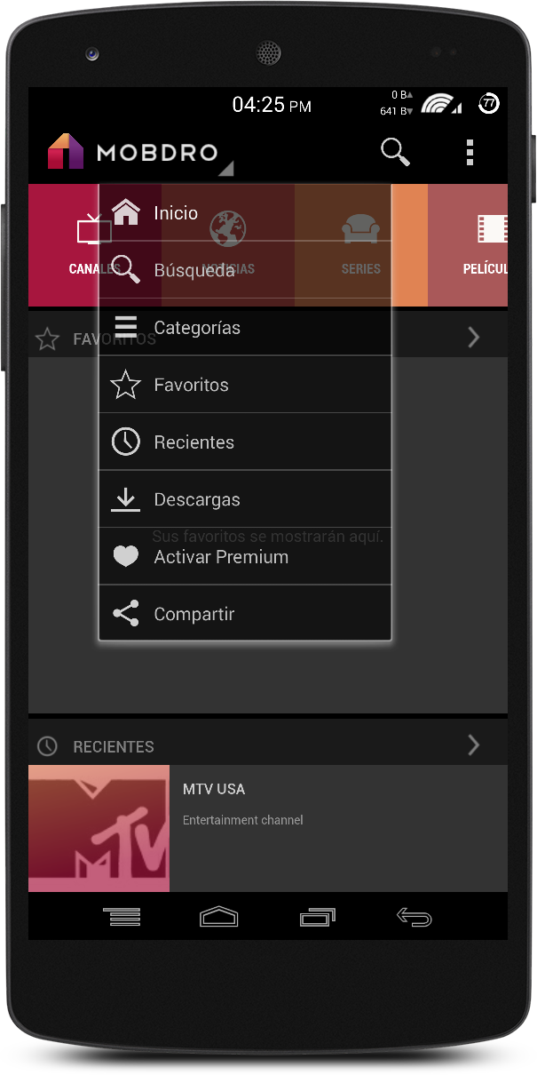Open the MTV USA channel thumbnail
Image resolution: width=537 pixels, height=1091 pixels.
pos(99,828)
